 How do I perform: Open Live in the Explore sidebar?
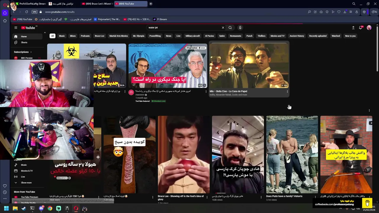click(27, 177)
